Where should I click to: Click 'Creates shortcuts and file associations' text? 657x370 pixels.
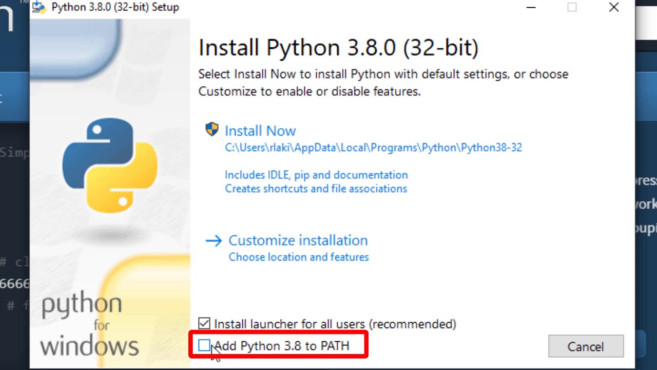pyautogui.click(x=316, y=189)
